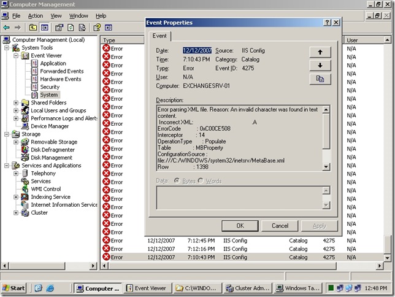
Task: Click the Help toolbar icon
Action: (x=97, y=27)
